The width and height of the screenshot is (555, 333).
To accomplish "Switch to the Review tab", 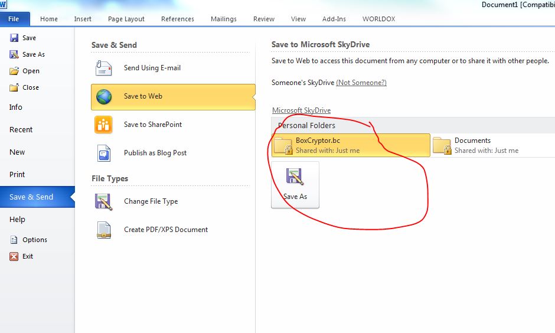I will tap(264, 19).
